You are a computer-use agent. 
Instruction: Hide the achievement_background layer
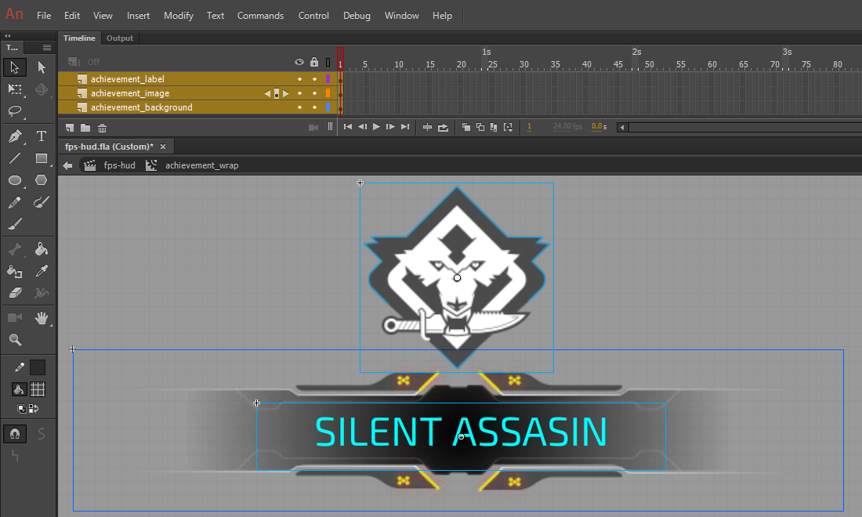pyautogui.click(x=299, y=107)
